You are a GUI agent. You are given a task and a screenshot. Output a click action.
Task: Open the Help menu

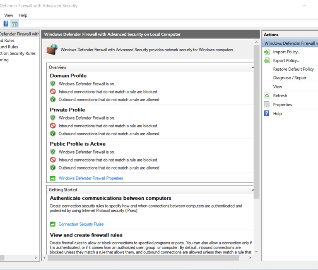pyautogui.click(x=23, y=15)
